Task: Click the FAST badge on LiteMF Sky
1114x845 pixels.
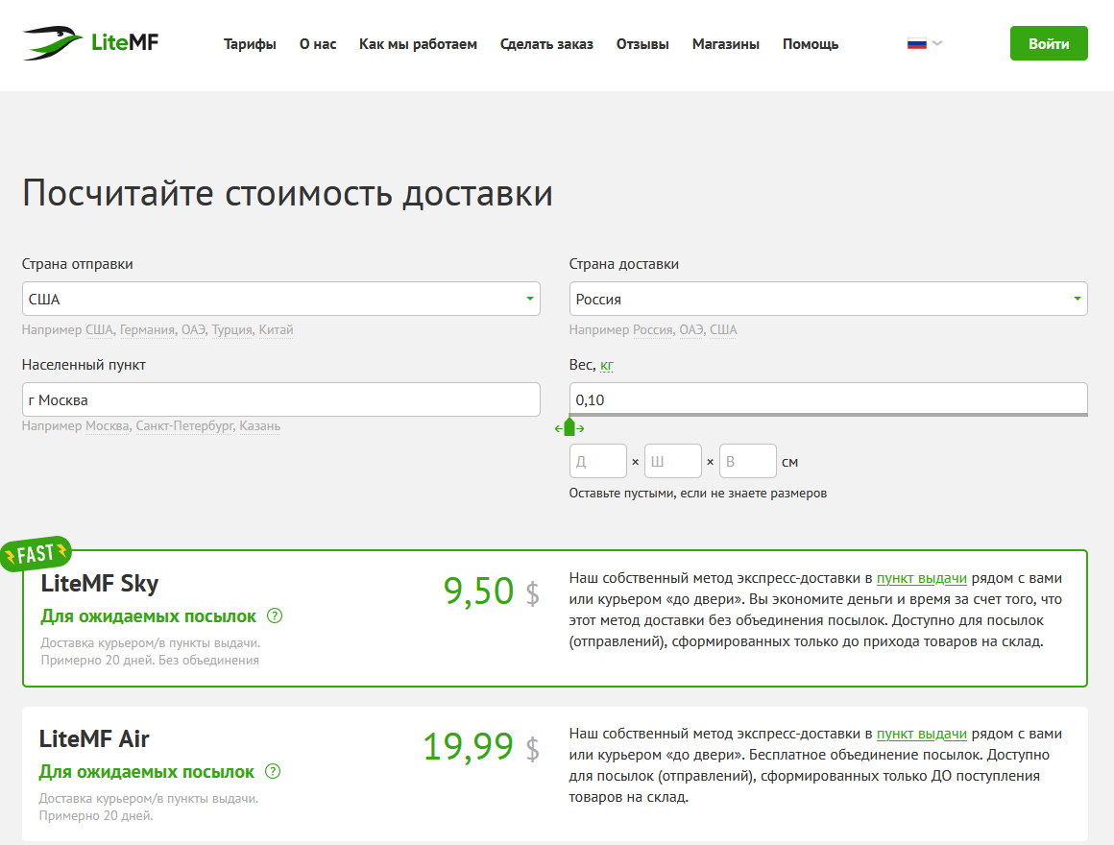Action: 36,554
